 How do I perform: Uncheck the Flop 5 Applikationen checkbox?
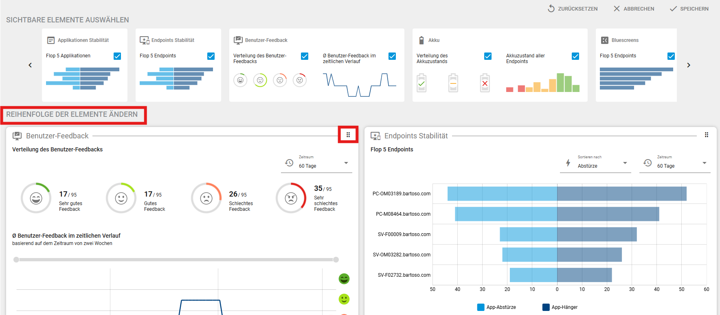click(x=117, y=56)
